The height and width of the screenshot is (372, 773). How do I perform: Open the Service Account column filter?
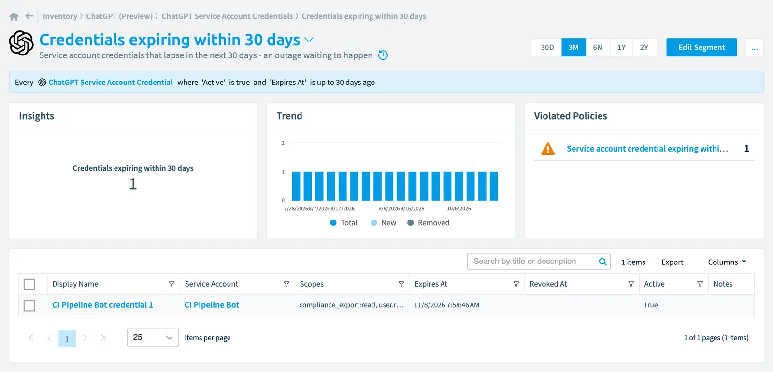[x=286, y=284]
